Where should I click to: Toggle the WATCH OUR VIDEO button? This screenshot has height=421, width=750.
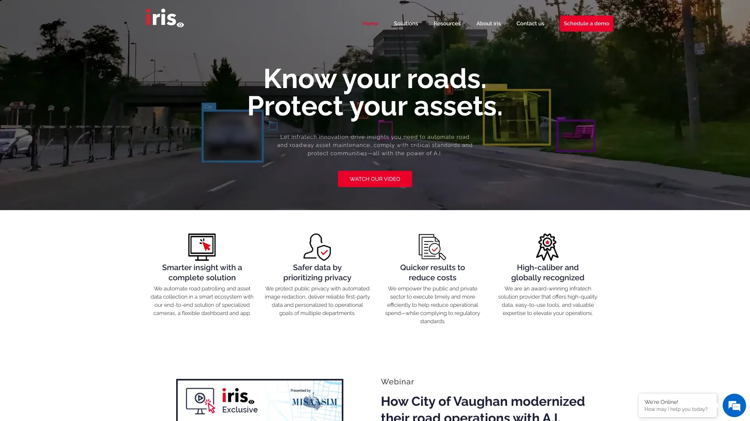[x=375, y=179]
